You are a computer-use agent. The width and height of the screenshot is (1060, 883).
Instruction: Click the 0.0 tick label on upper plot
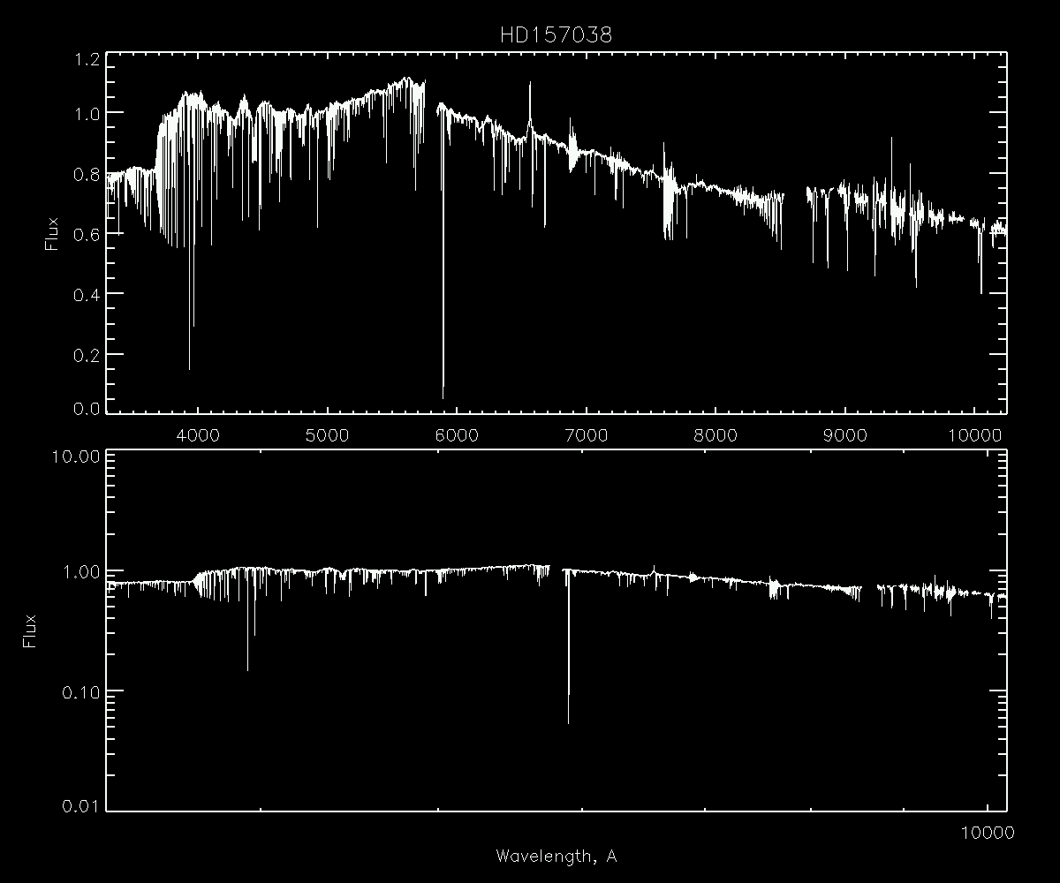85,409
